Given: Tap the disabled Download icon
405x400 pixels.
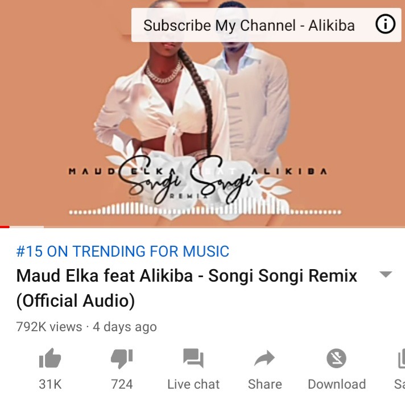Looking at the screenshot, I should [336, 358].
